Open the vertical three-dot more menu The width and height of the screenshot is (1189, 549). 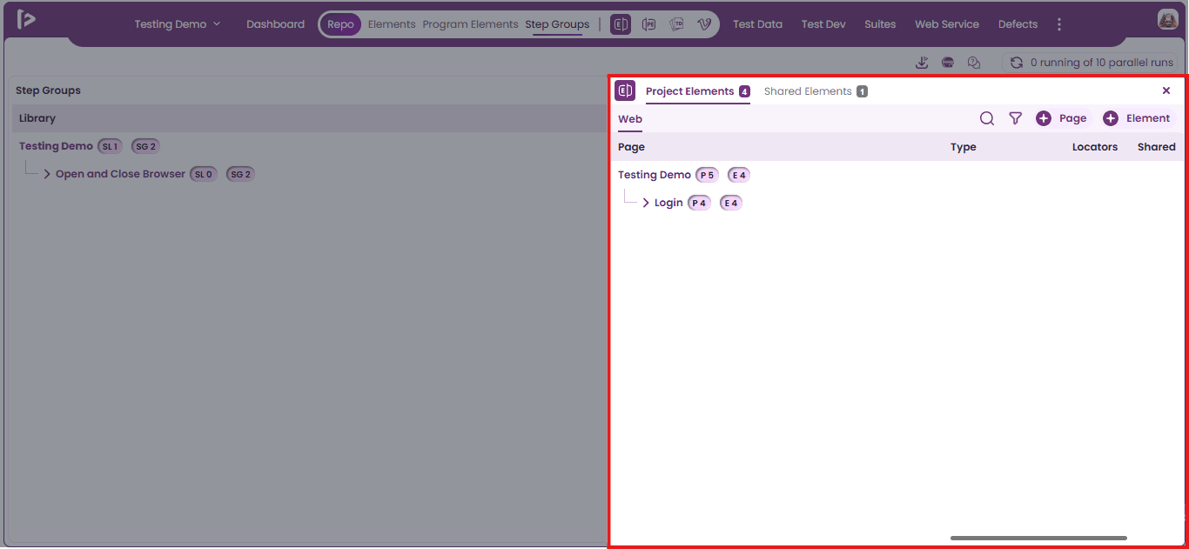tap(1059, 24)
